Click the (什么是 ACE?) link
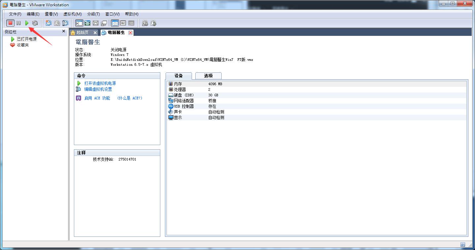 click(x=130, y=98)
